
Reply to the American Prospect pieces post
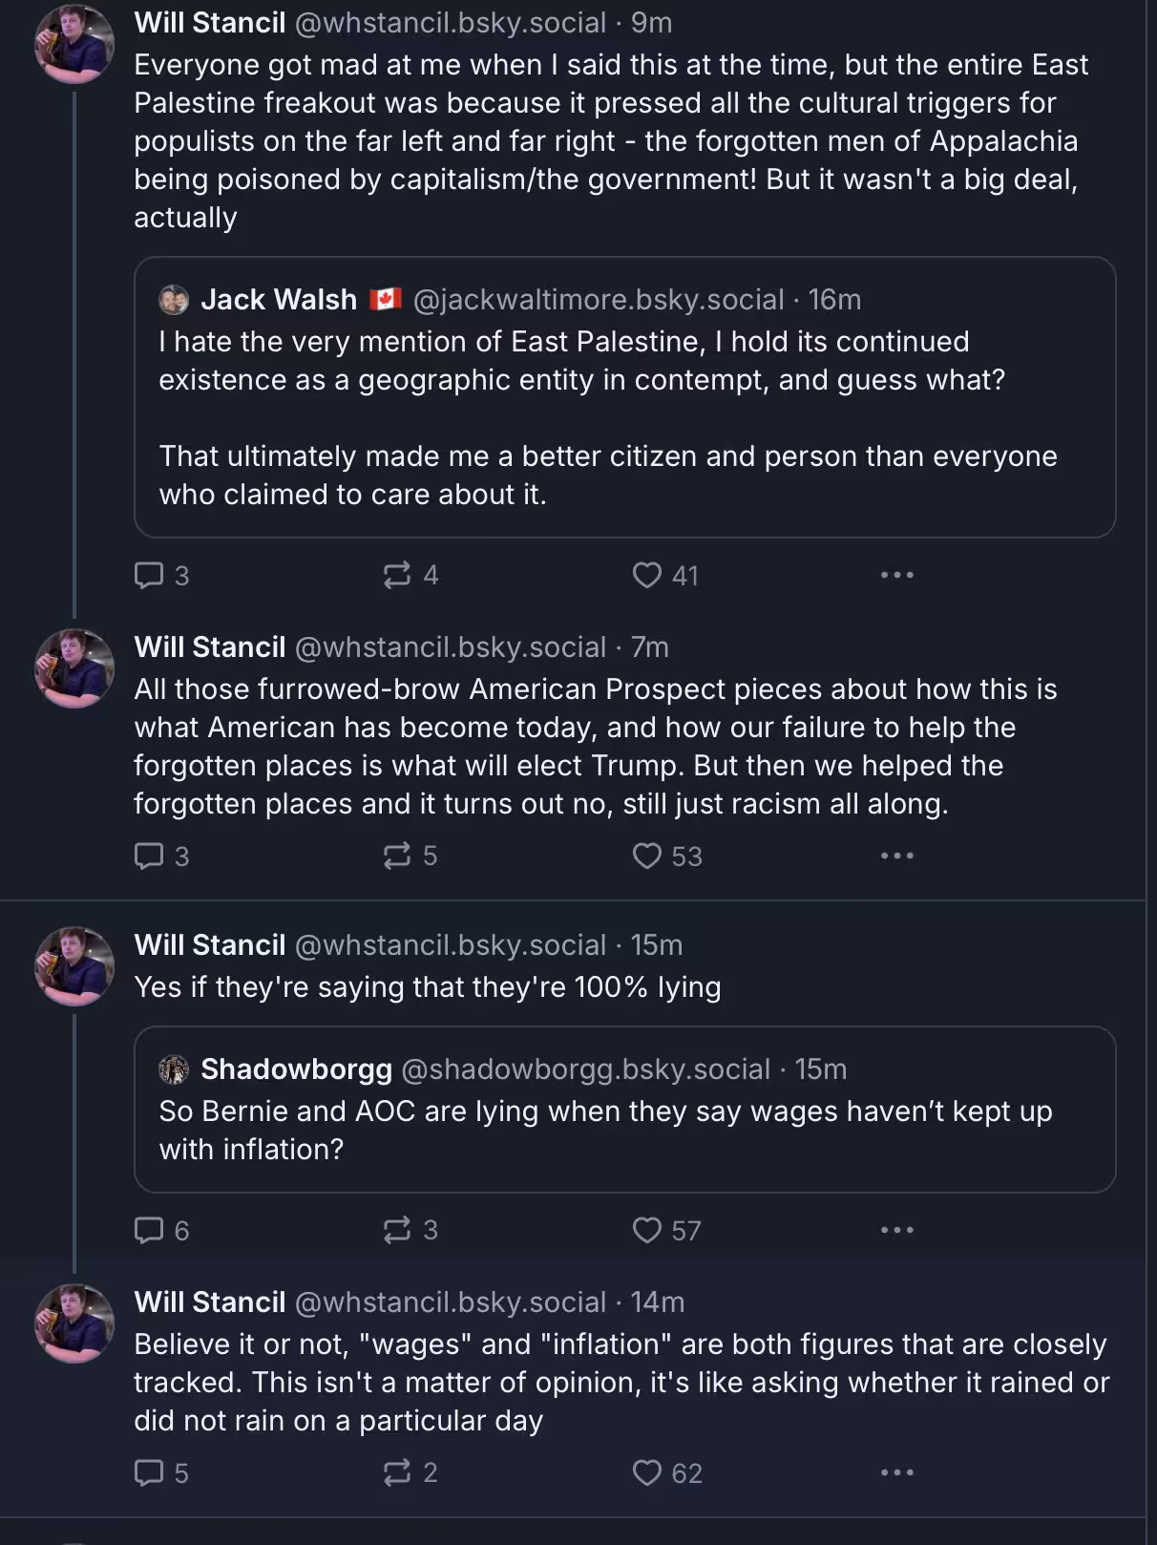click(x=150, y=856)
